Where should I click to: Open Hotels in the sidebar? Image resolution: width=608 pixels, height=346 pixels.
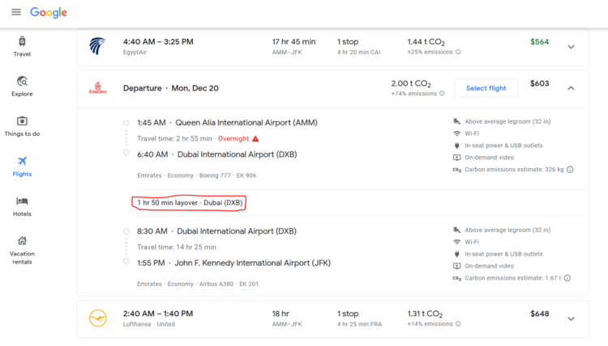[x=22, y=206]
